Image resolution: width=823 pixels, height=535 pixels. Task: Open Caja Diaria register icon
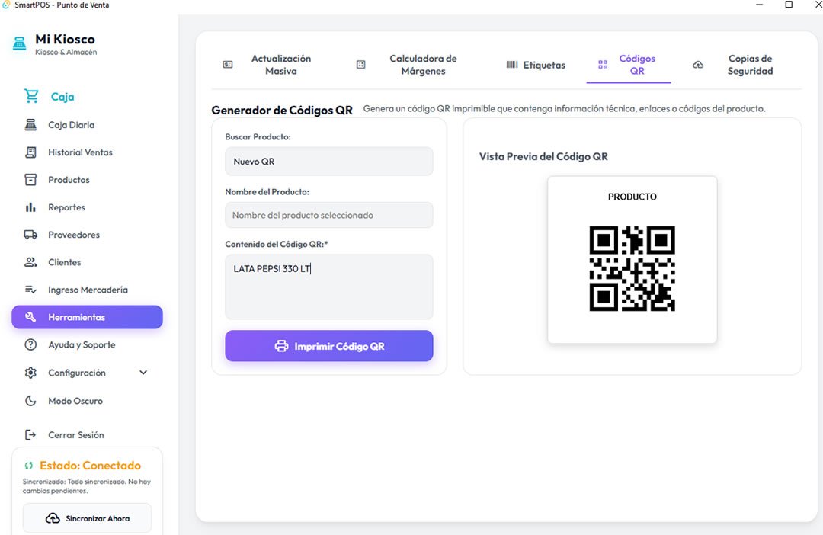[x=30, y=124]
